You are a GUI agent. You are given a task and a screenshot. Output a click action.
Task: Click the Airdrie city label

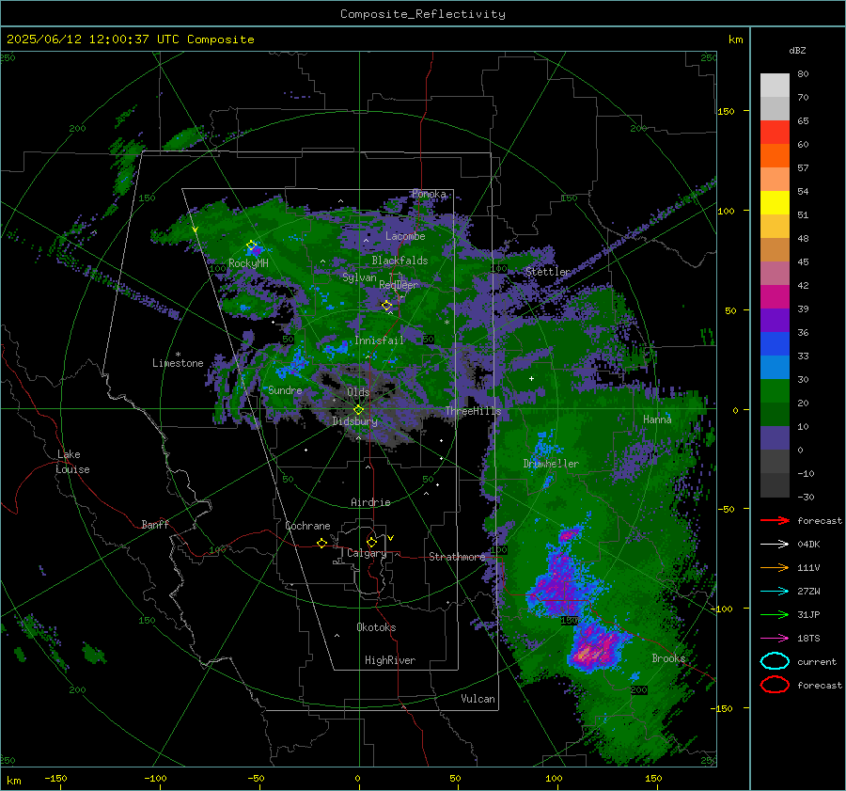point(370,502)
